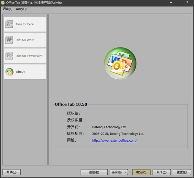Confirm with the 确定(O) button
This screenshot has height=178, width=194.
pos(141,172)
